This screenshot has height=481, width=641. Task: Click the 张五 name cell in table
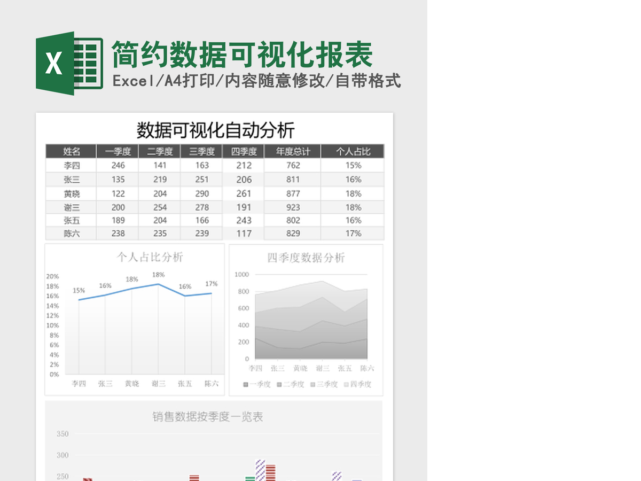click(x=72, y=220)
